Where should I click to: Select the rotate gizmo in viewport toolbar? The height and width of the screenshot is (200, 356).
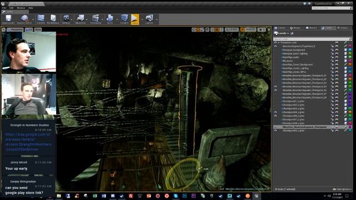tap(198, 29)
